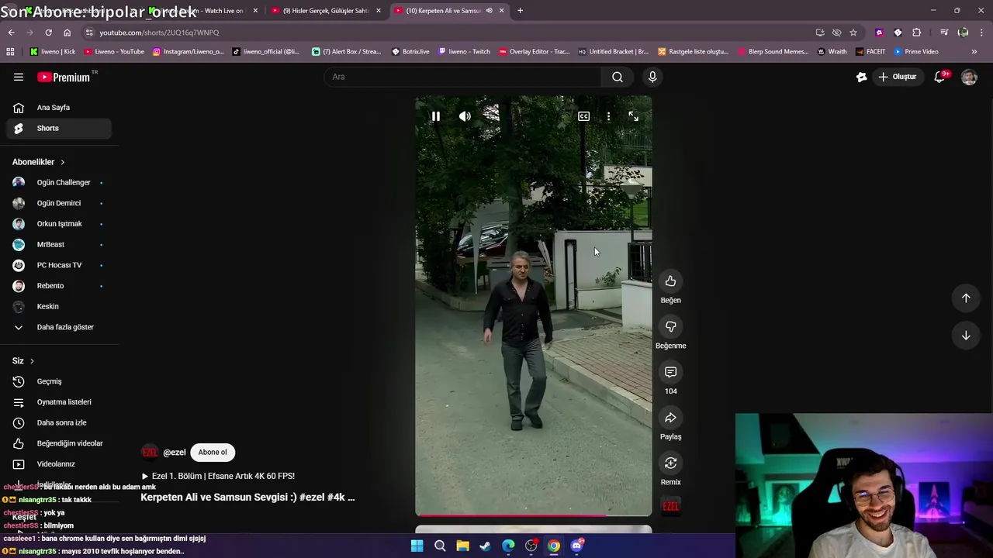Image resolution: width=993 pixels, height=558 pixels.
Task: Expand the Siz section chevron
Action: pos(32,361)
